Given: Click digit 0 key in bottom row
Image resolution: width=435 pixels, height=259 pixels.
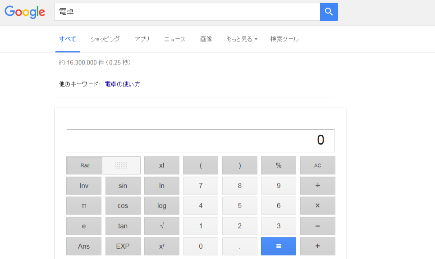Looking at the screenshot, I should click(x=201, y=246).
